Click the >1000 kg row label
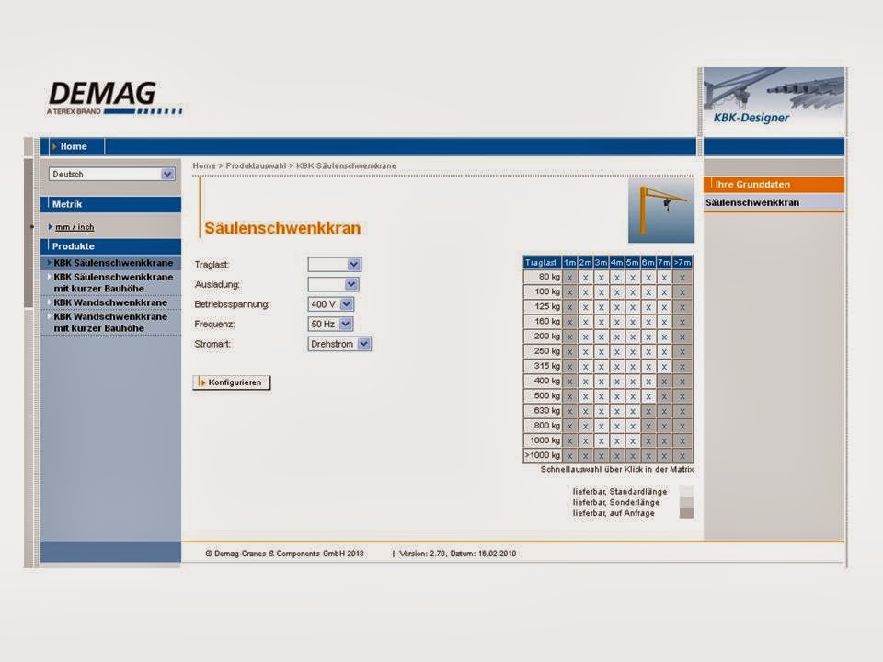 [x=543, y=455]
